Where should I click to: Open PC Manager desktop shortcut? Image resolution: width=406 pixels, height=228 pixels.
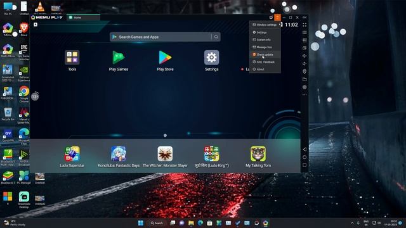click(x=24, y=177)
